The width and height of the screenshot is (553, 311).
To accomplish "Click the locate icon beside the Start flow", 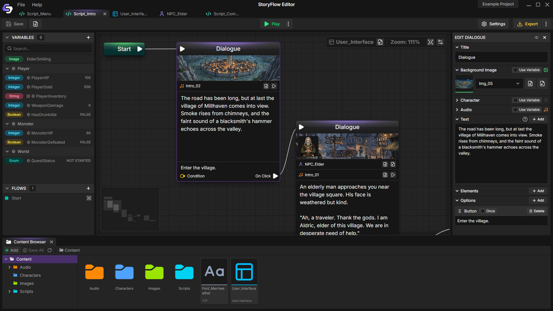I will 89,198.
